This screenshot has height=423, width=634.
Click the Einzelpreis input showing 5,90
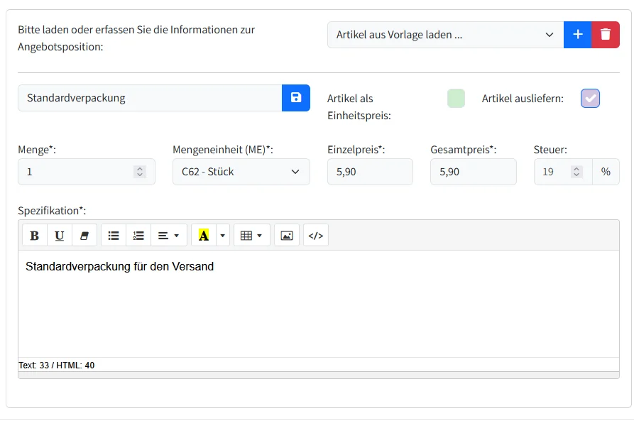point(370,171)
